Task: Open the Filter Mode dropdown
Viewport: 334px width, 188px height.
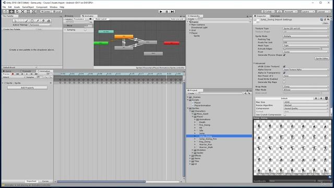Action: (306, 90)
